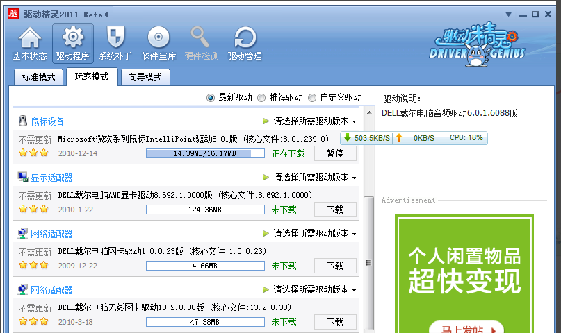This screenshot has width=561, height=333.
Task: Select the 自定义驱动 radio button
Action: (312, 98)
